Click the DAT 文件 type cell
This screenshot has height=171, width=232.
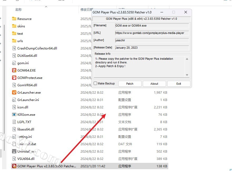(125, 144)
